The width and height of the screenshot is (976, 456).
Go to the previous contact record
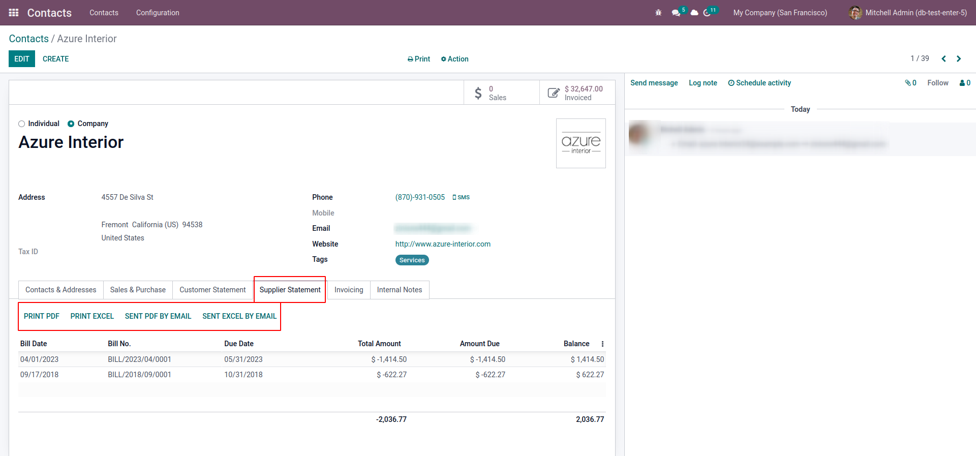[x=943, y=58]
